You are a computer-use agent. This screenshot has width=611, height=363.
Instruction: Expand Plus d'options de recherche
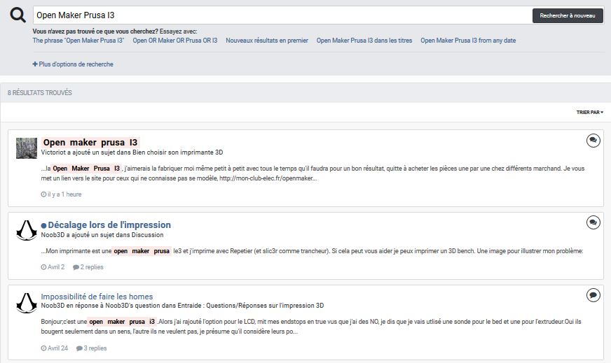[x=73, y=64]
